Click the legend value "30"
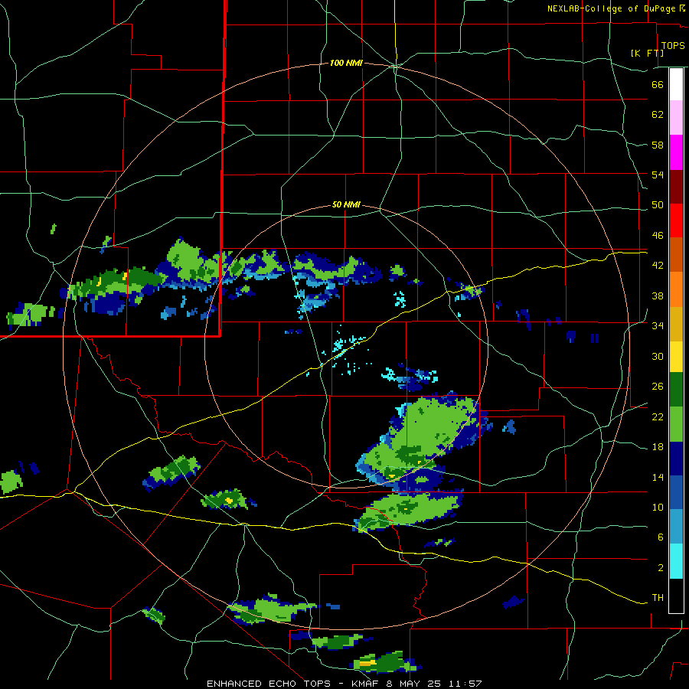 click(658, 356)
